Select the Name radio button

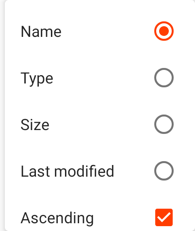tap(164, 31)
